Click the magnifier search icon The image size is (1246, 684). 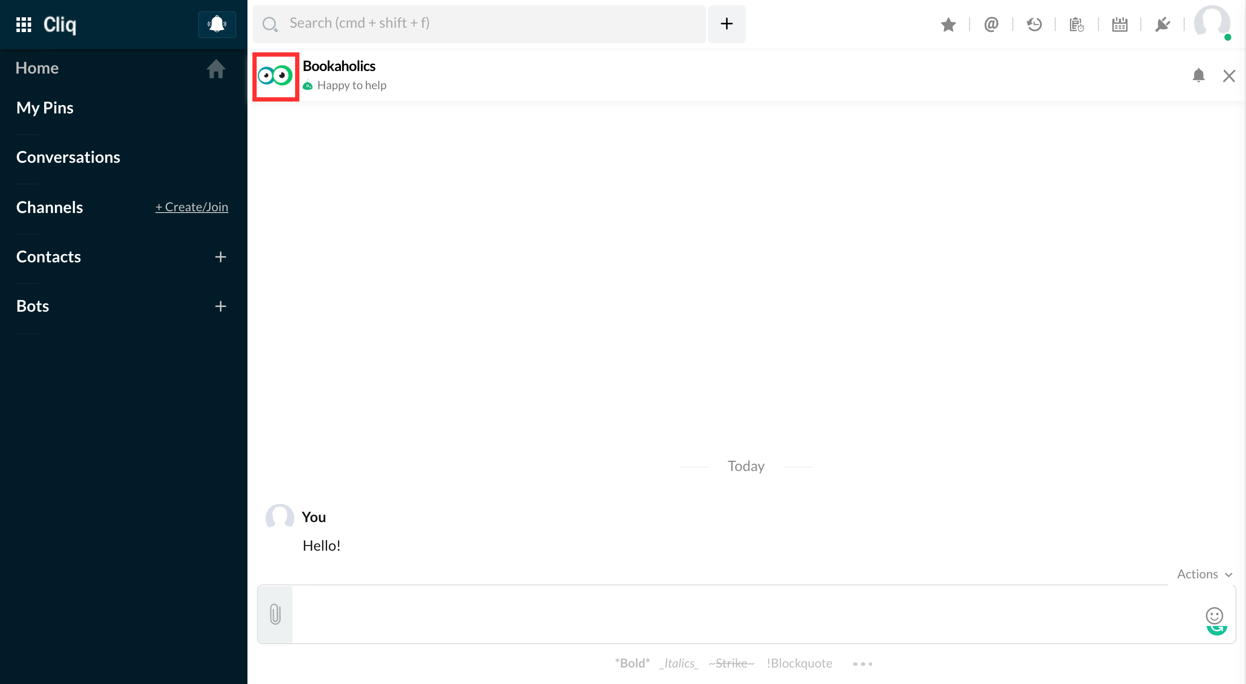pyautogui.click(x=270, y=24)
